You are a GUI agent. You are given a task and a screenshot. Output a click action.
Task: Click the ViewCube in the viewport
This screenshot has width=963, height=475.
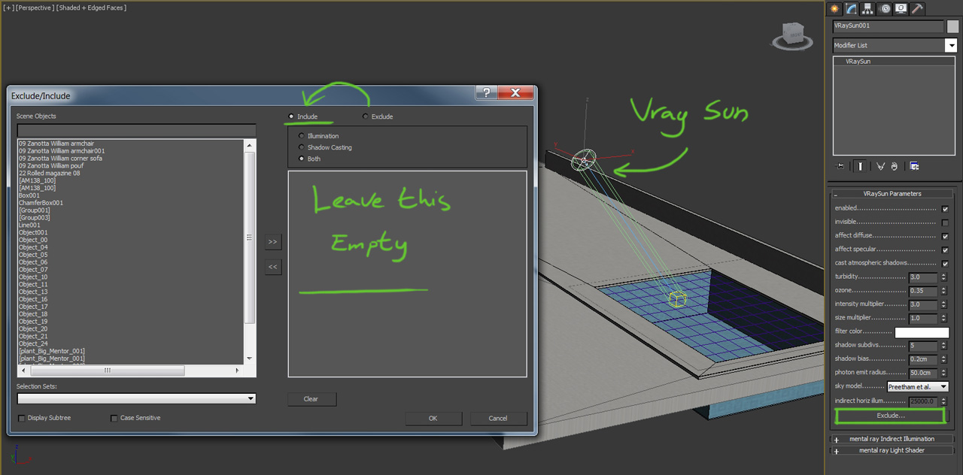(792, 35)
